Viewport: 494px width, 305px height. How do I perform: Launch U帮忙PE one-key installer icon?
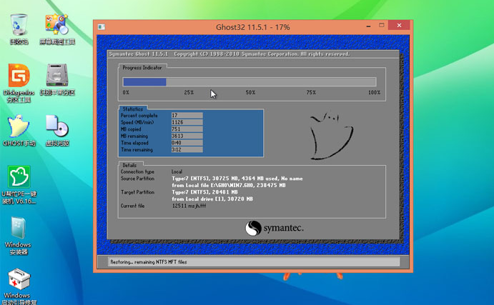point(19,185)
